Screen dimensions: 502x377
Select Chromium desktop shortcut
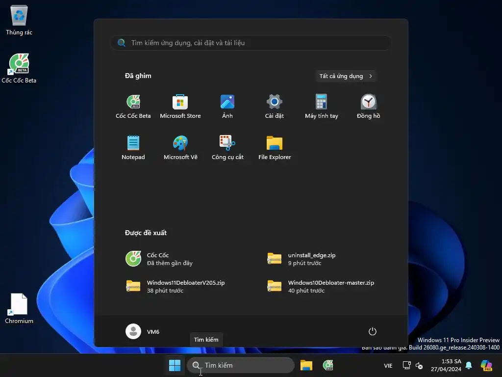pos(19,308)
